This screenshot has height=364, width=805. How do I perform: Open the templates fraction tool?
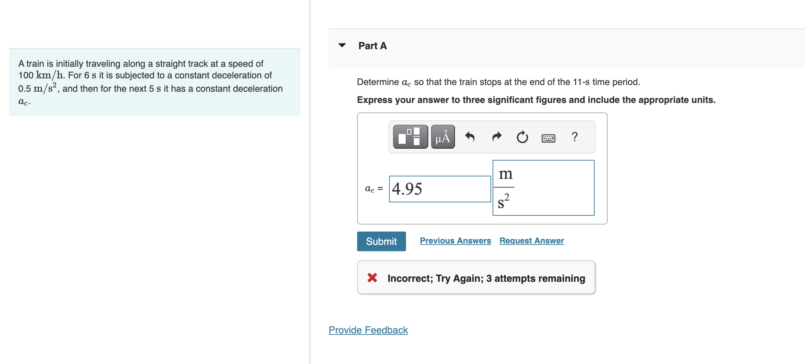coord(410,137)
